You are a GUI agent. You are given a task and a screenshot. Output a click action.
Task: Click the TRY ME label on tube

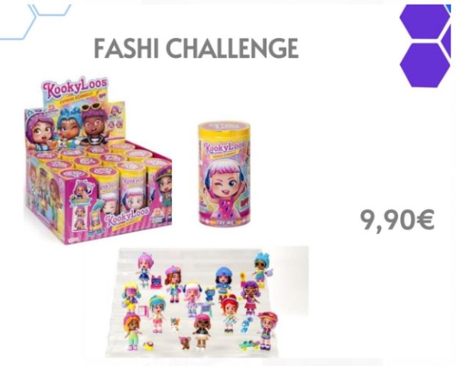224,223
